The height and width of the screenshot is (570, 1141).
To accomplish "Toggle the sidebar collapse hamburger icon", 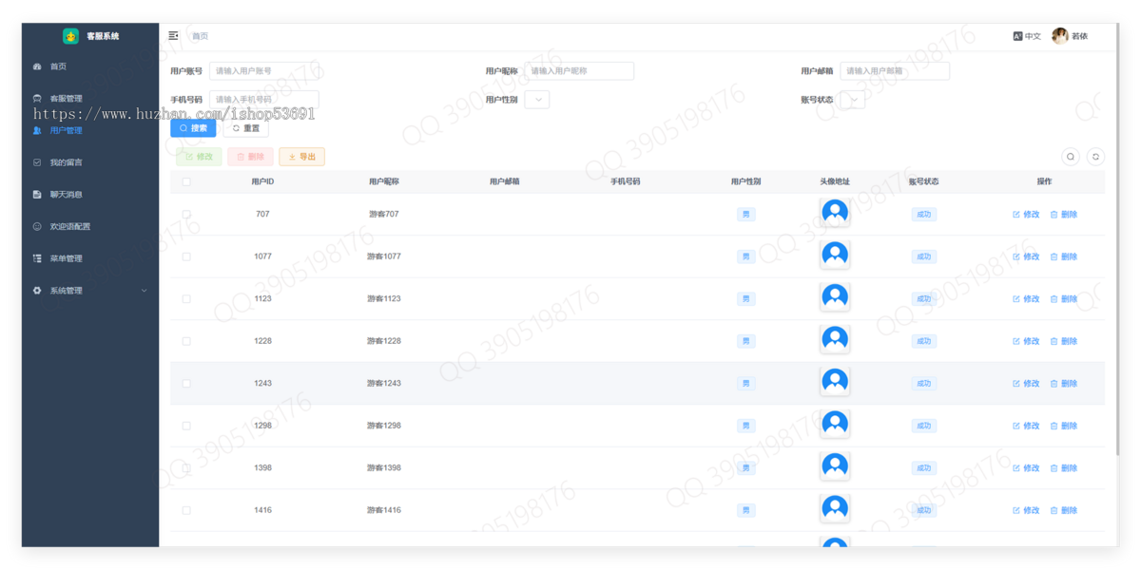I will [x=173, y=36].
